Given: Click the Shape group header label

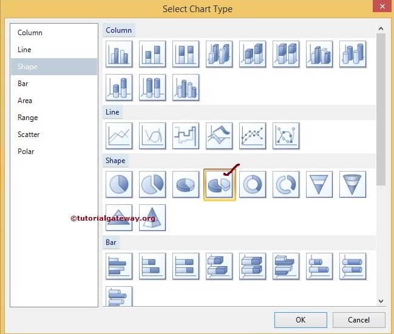Looking at the screenshot, I should pyautogui.click(x=115, y=161).
